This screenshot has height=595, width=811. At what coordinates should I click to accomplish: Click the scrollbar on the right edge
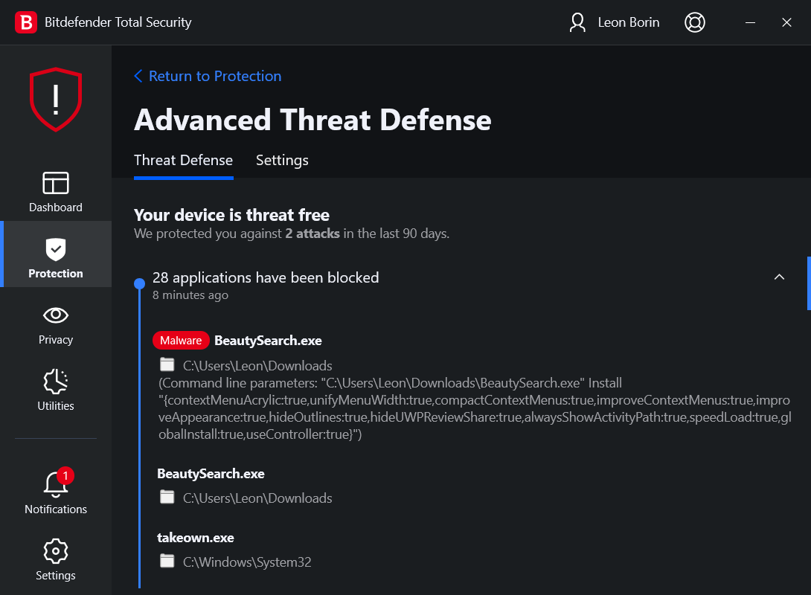[x=808, y=283]
